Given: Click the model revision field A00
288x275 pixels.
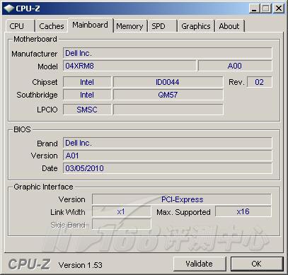Looking at the screenshot, I should point(235,66).
